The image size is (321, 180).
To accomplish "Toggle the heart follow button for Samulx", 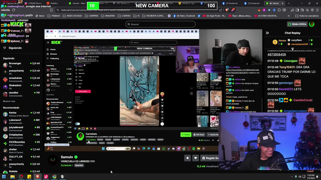I will (x=196, y=158).
